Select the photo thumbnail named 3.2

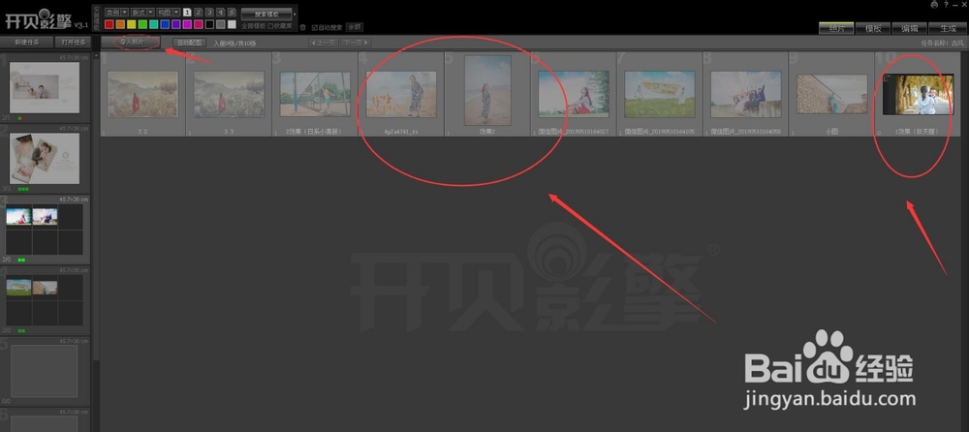pyautogui.click(x=142, y=94)
